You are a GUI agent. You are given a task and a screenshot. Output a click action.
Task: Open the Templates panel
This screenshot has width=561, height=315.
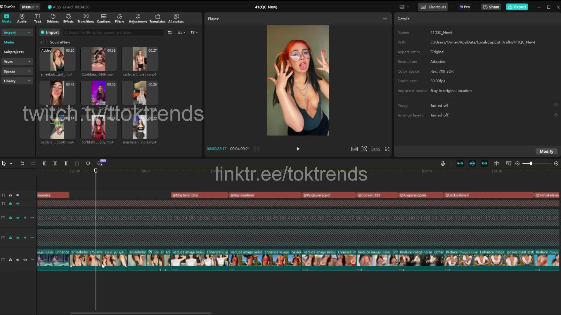157,18
